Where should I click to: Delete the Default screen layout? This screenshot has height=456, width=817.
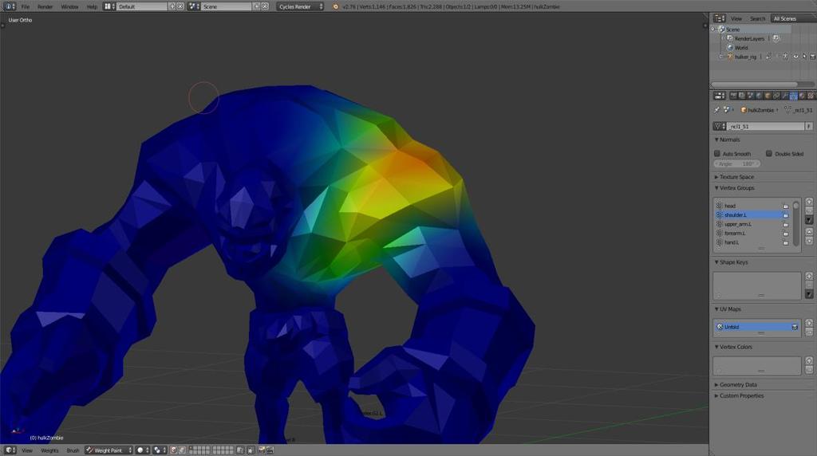pyautogui.click(x=180, y=6)
